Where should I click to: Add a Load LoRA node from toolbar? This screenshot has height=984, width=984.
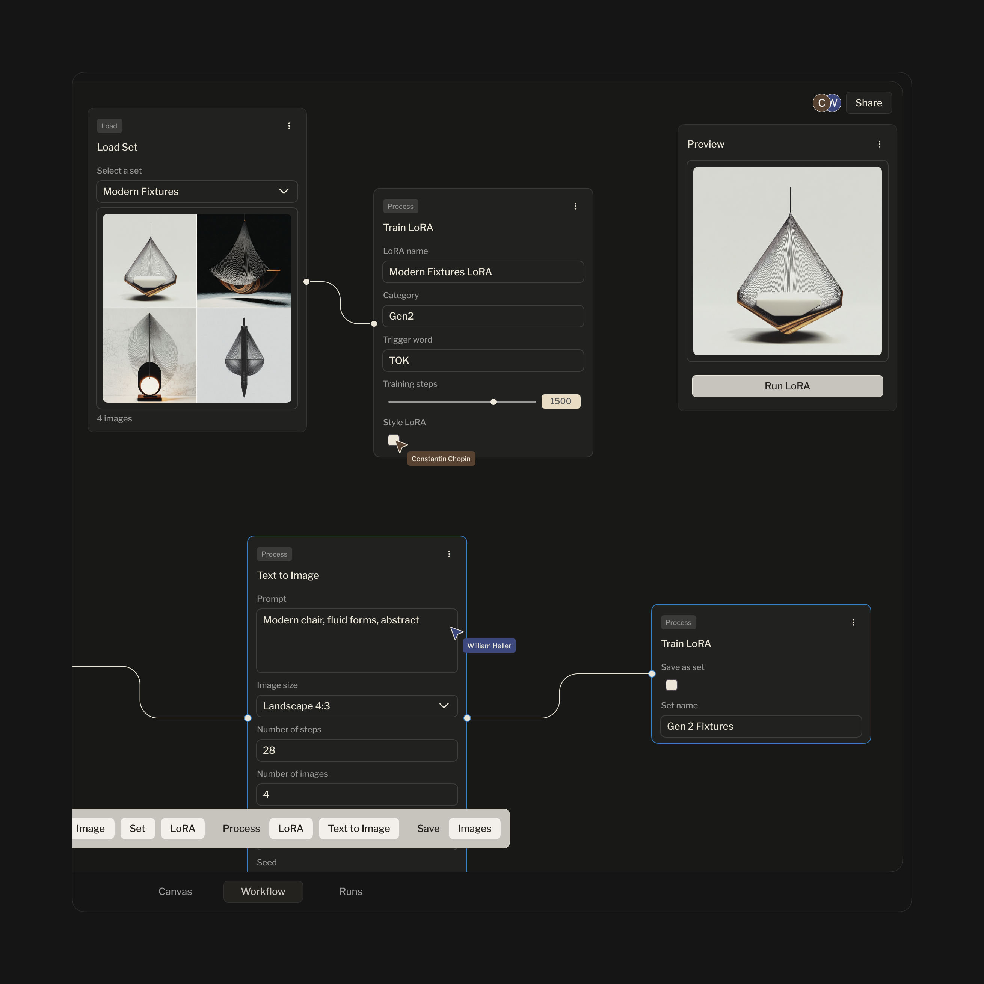pos(183,829)
